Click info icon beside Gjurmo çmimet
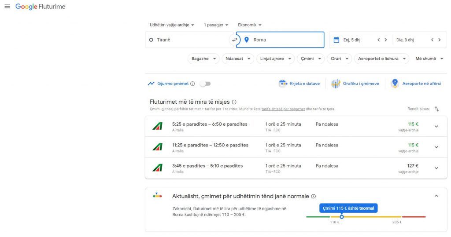Screen dimensions: 451x237 click(x=192, y=84)
